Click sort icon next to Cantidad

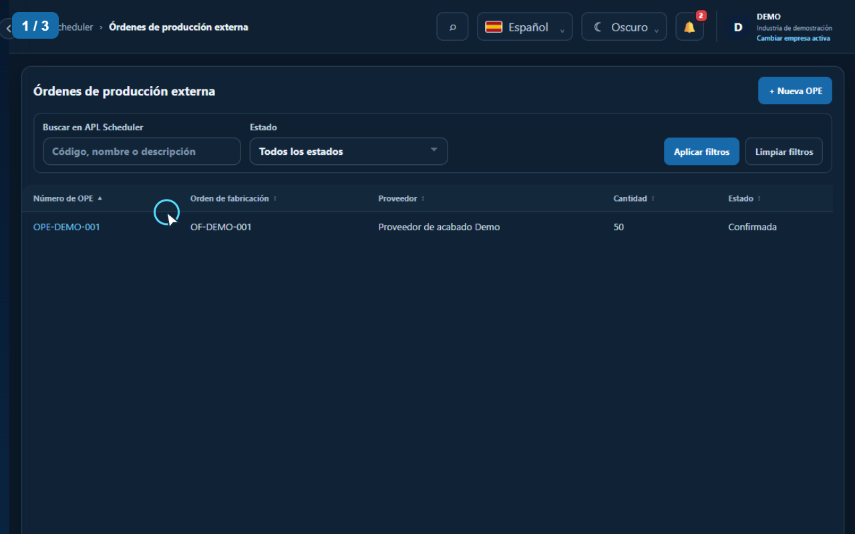click(x=653, y=199)
